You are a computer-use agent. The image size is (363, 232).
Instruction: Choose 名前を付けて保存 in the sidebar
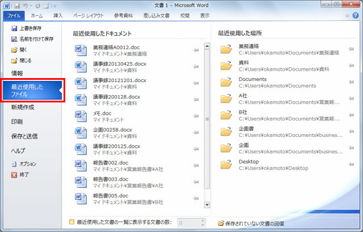pyautogui.click(x=32, y=39)
